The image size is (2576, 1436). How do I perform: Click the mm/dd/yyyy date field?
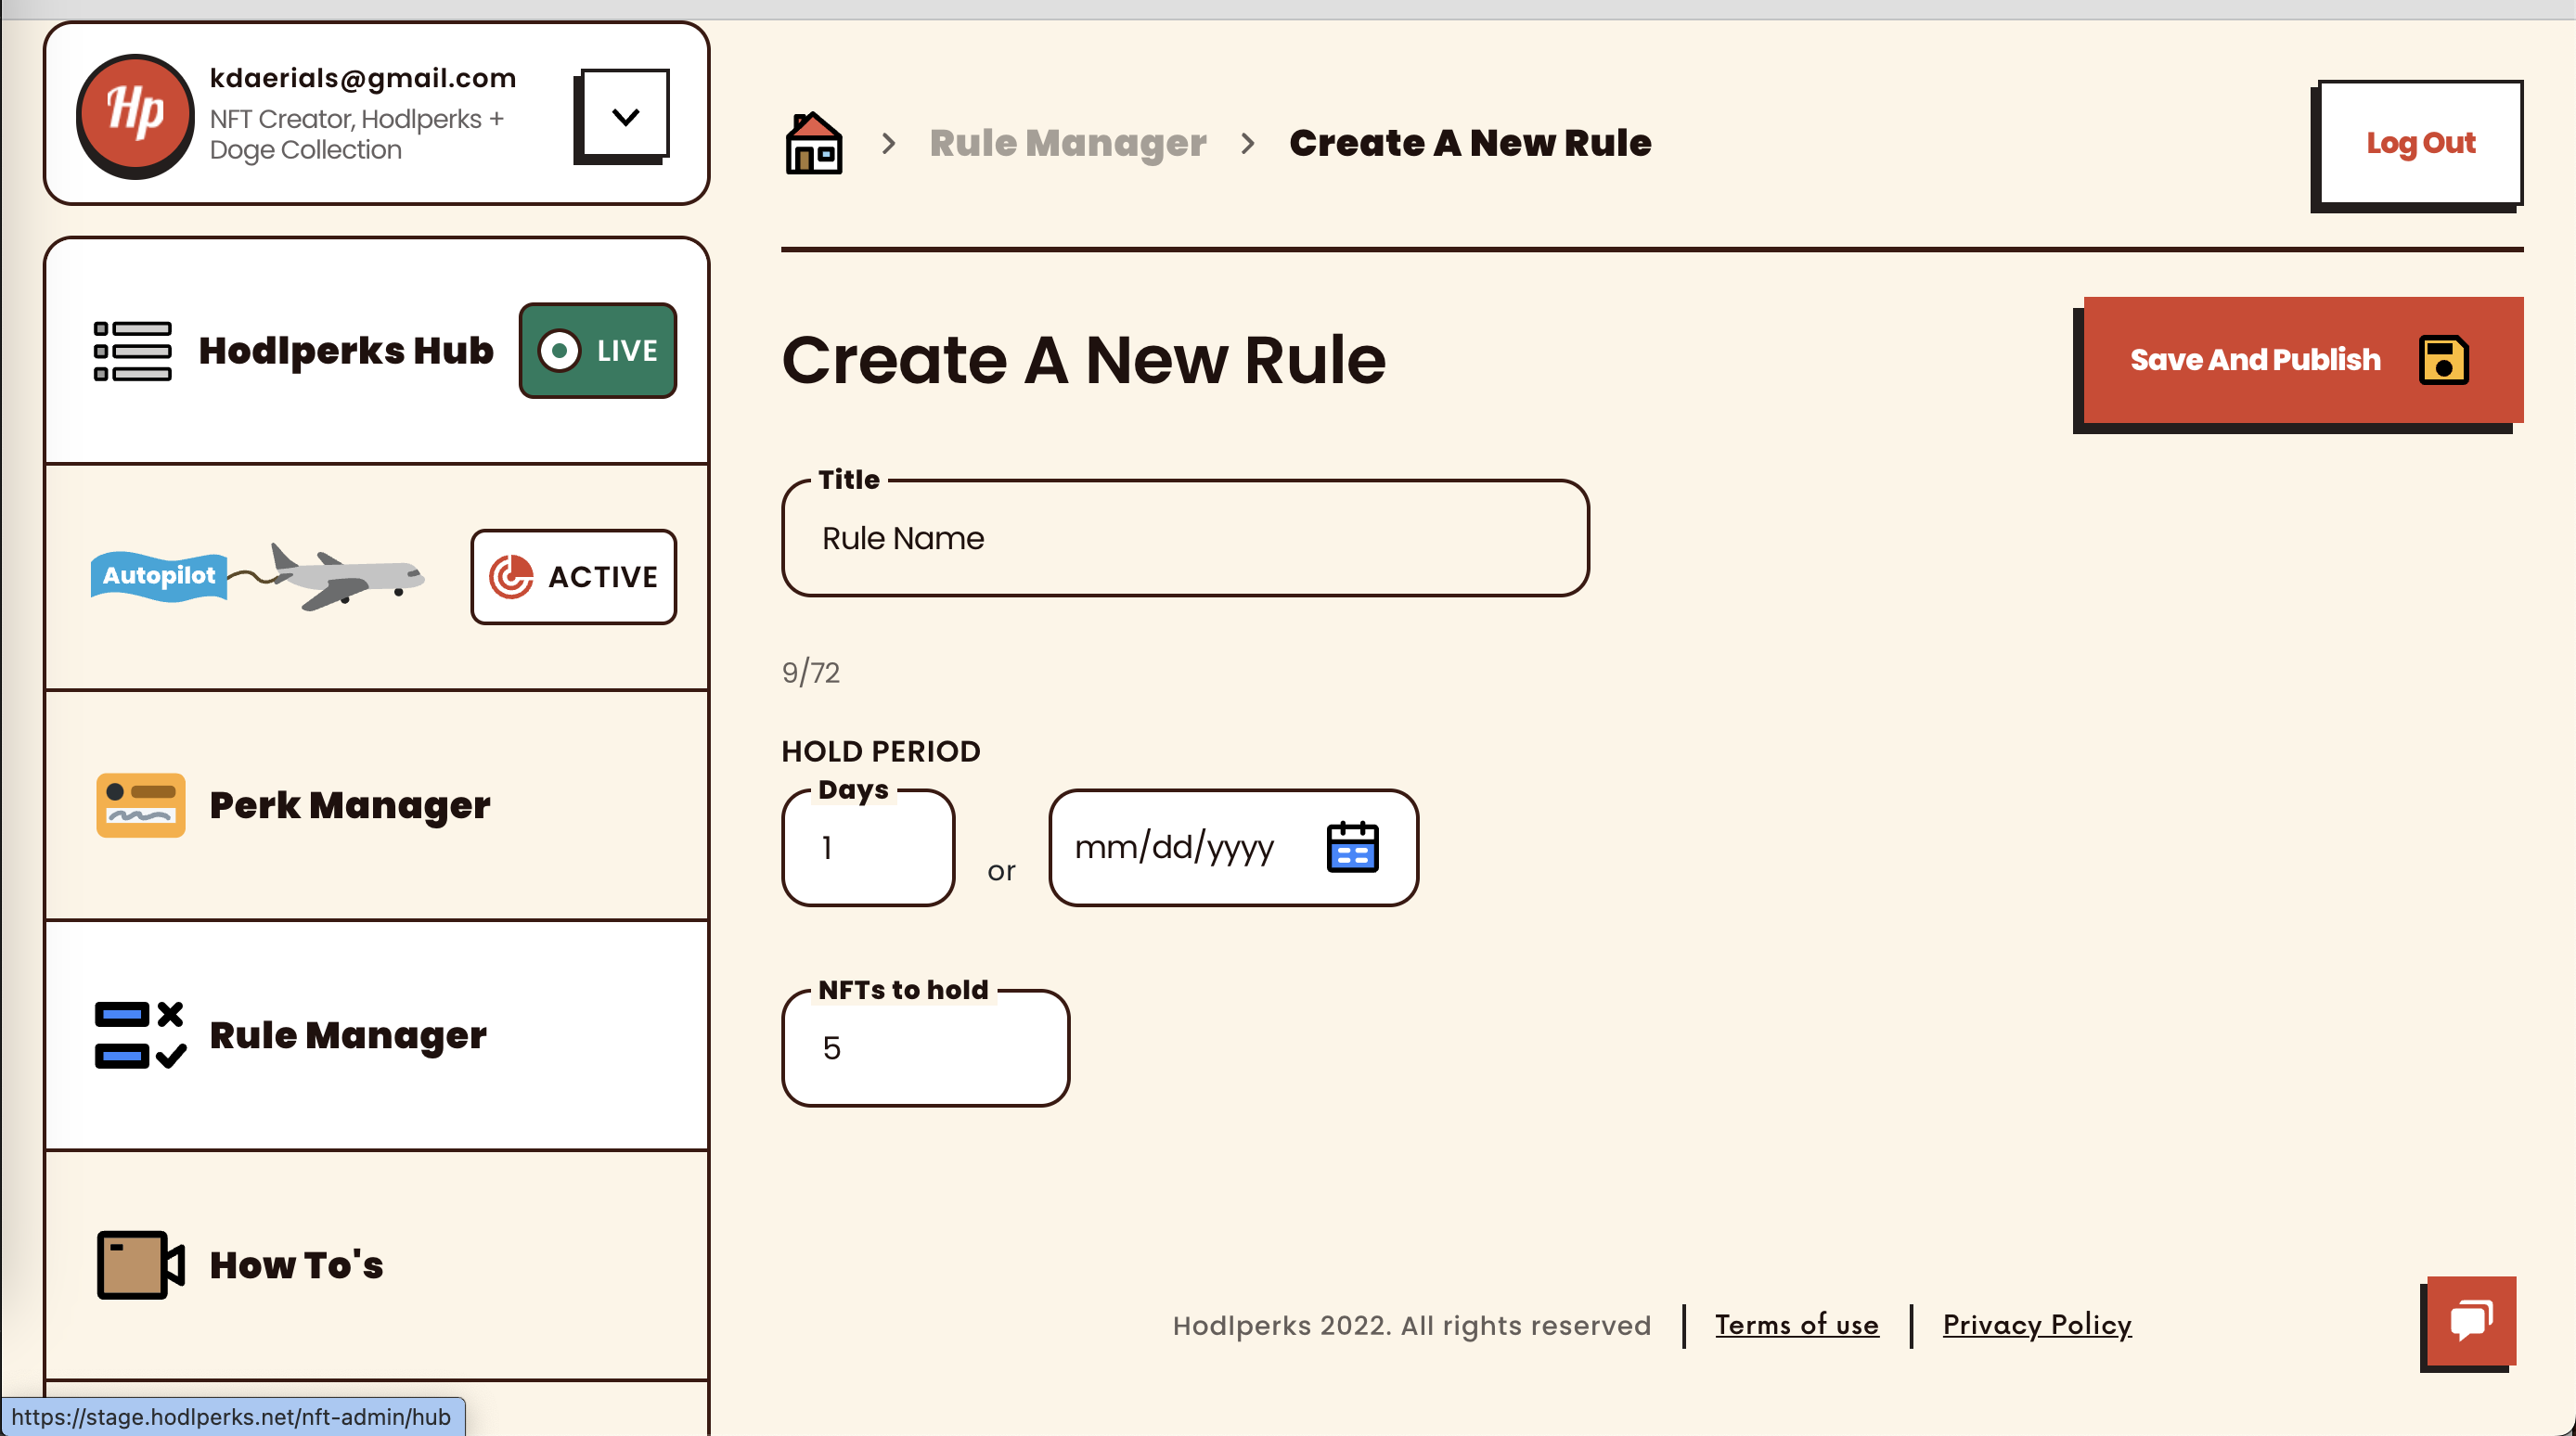tap(1233, 848)
